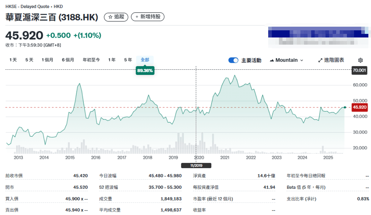Image resolution: width=371 pixels, height=215 pixels.
Task: Select the 全部 all-time range tab
Action: pyautogui.click(x=145, y=60)
